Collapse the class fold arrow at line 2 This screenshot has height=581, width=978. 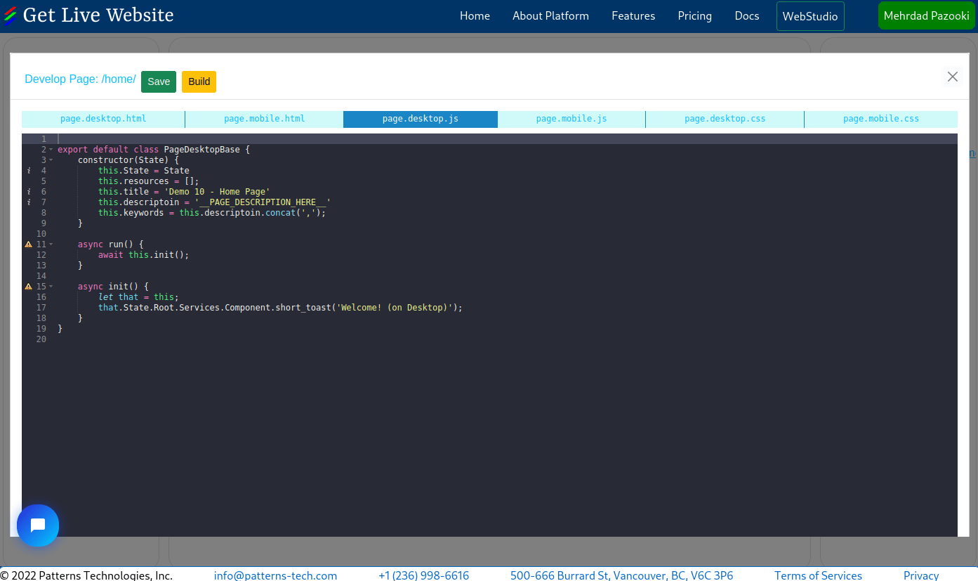51,150
